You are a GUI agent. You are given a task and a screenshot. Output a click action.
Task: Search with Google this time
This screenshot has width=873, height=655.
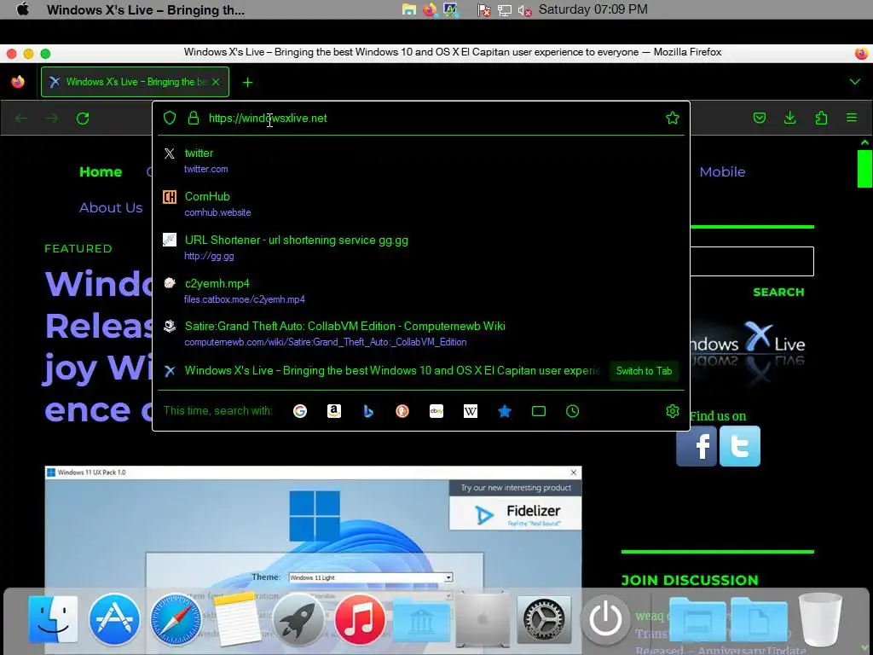coord(300,411)
